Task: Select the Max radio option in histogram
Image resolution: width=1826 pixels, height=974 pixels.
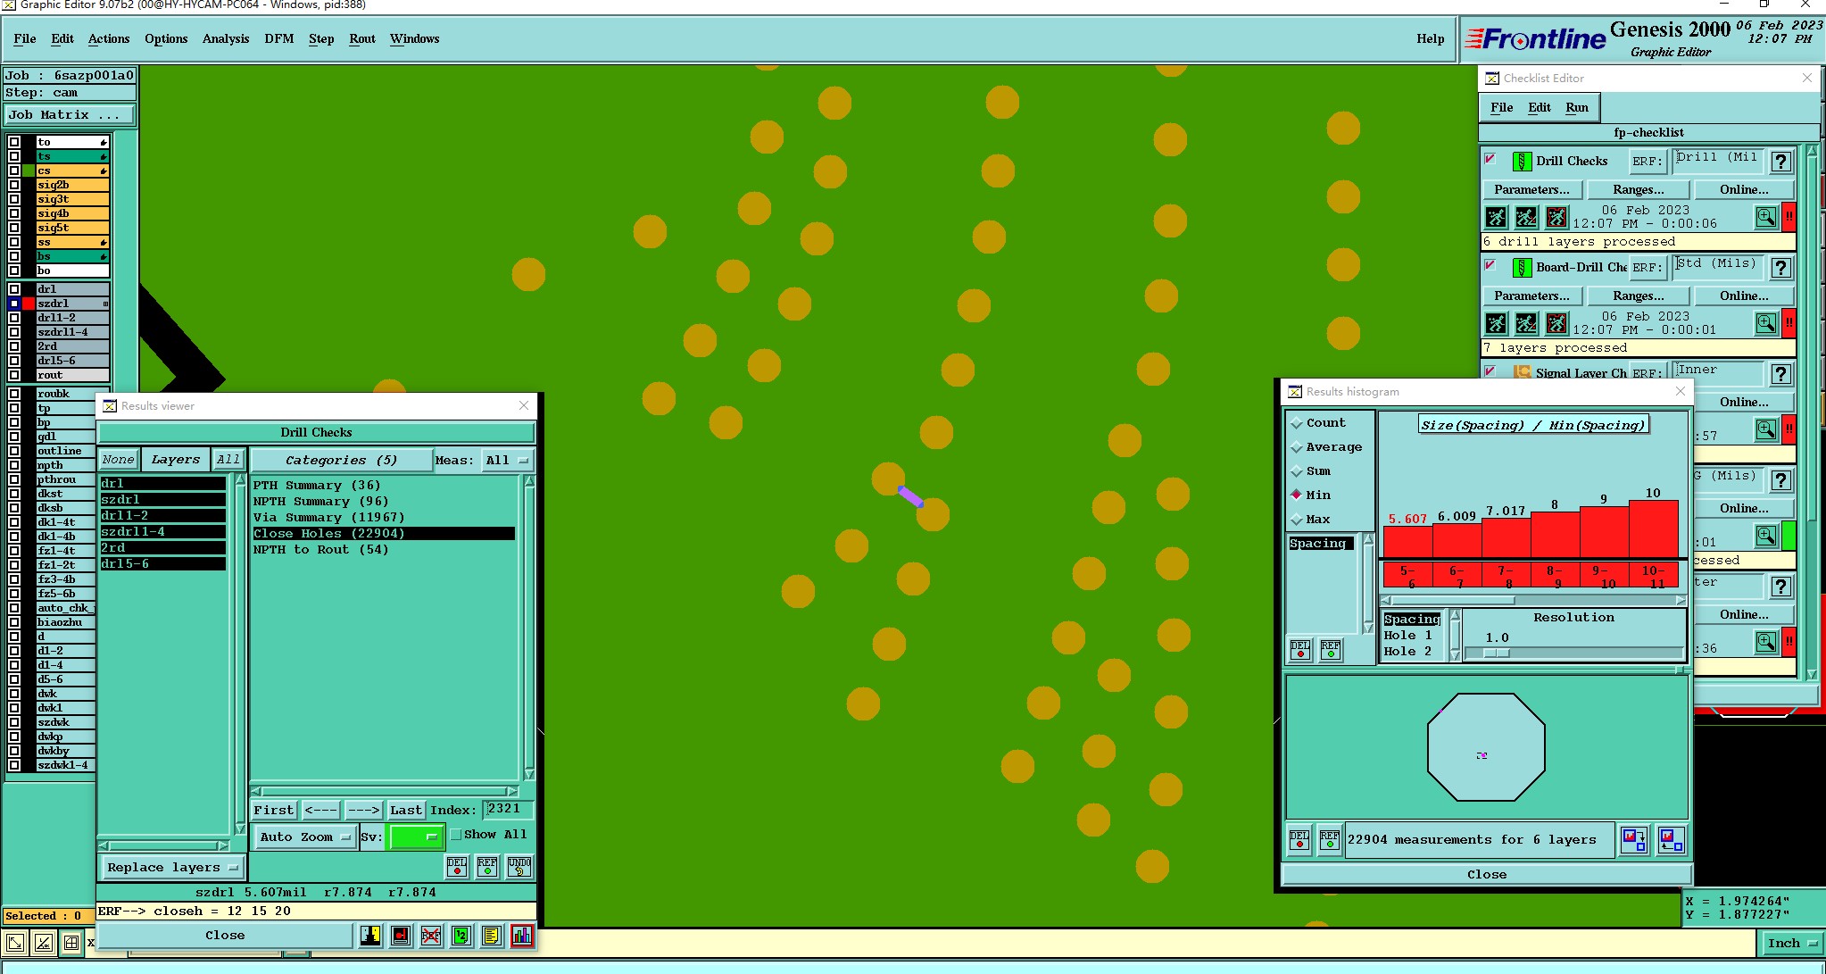Action: [1297, 520]
